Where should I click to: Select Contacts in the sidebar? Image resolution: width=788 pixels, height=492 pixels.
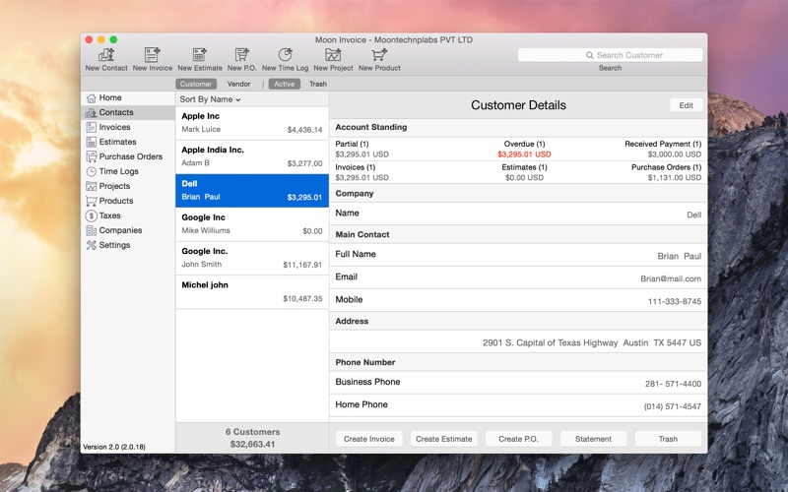pyautogui.click(x=128, y=112)
